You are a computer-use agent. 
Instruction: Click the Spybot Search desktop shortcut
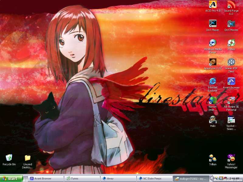(231, 123)
